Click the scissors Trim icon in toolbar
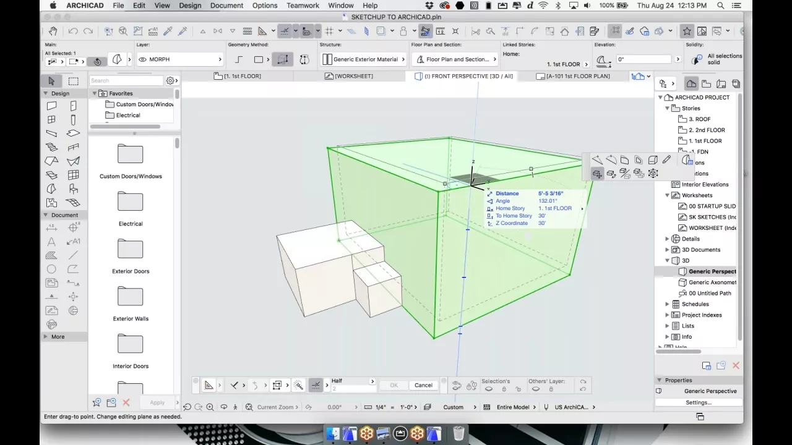 pyautogui.click(x=475, y=31)
